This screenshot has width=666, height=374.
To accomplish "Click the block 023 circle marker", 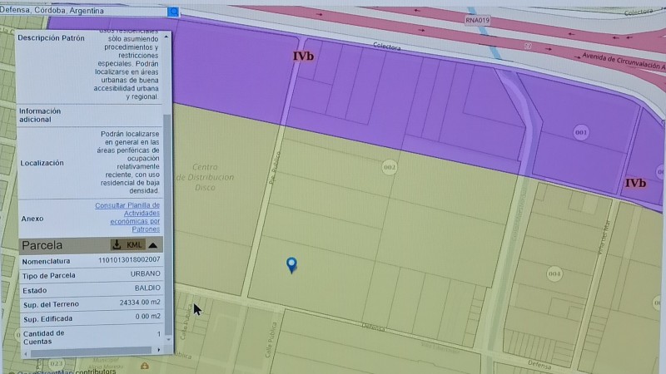I will coord(57,363).
